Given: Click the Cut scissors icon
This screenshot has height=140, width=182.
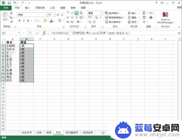Looking at the screenshot, I should tap(11, 13).
